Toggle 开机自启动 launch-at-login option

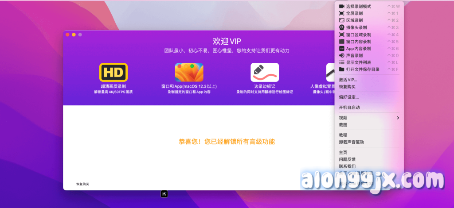(349, 108)
